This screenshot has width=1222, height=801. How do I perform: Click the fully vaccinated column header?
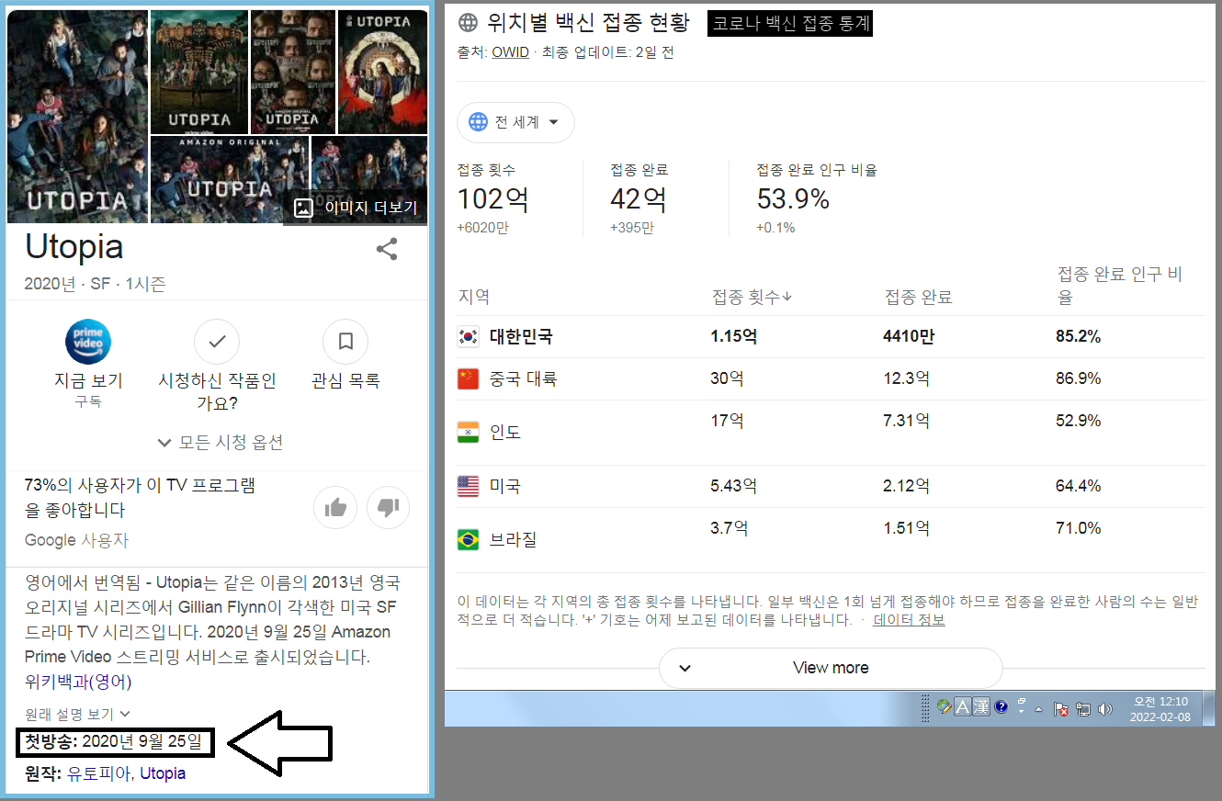918,297
